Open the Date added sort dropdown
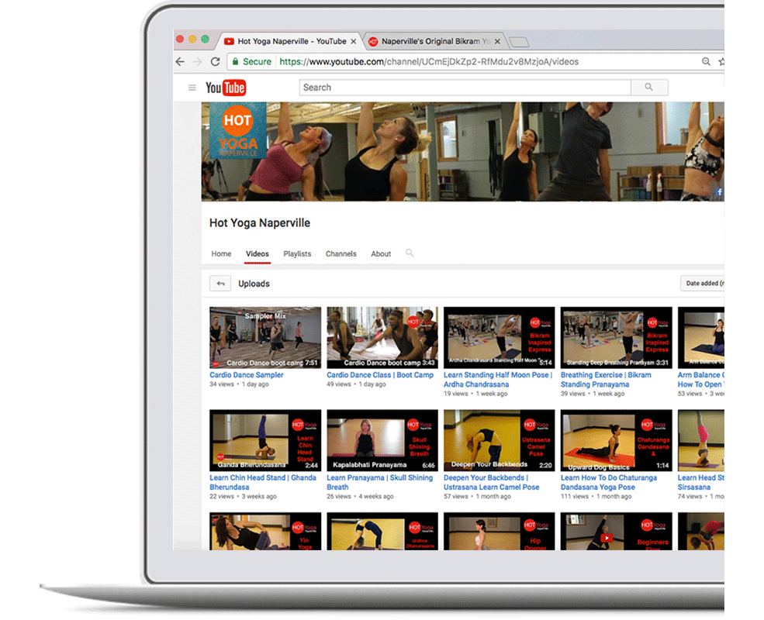Screen dimensions: 764x620 [x=702, y=283]
